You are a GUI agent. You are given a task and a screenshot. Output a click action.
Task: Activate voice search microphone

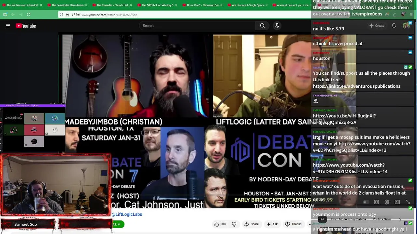point(277,26)
